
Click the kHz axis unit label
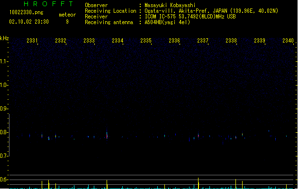[x=4, y=38]
